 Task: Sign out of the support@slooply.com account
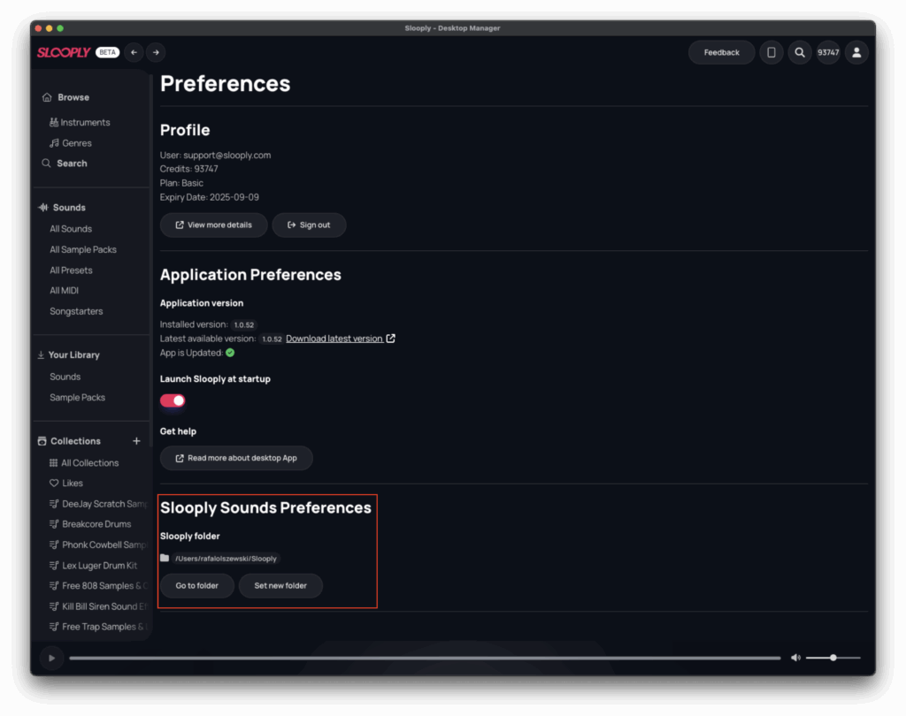309,225
